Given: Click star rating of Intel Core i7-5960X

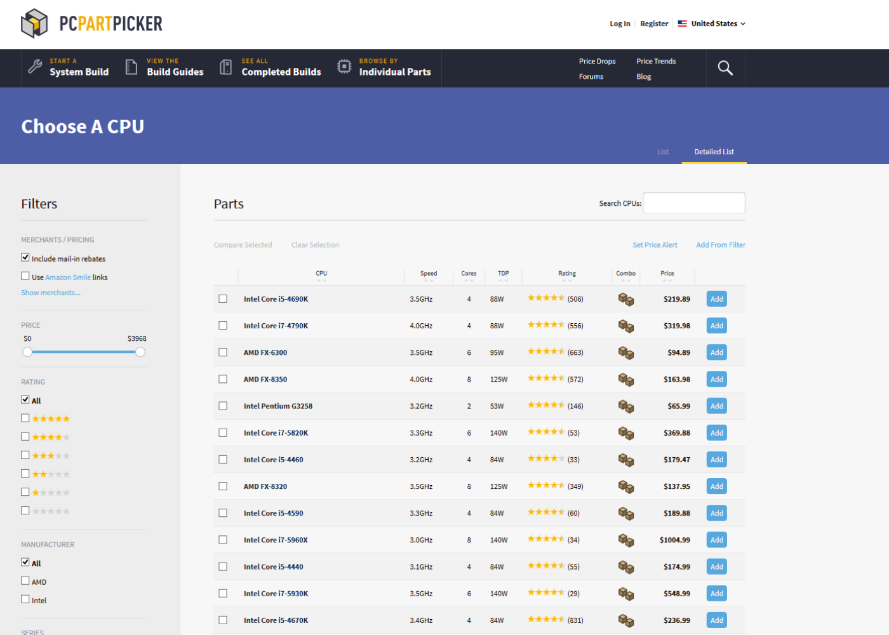Looking at the screenshot, I should tap(546, 538).
